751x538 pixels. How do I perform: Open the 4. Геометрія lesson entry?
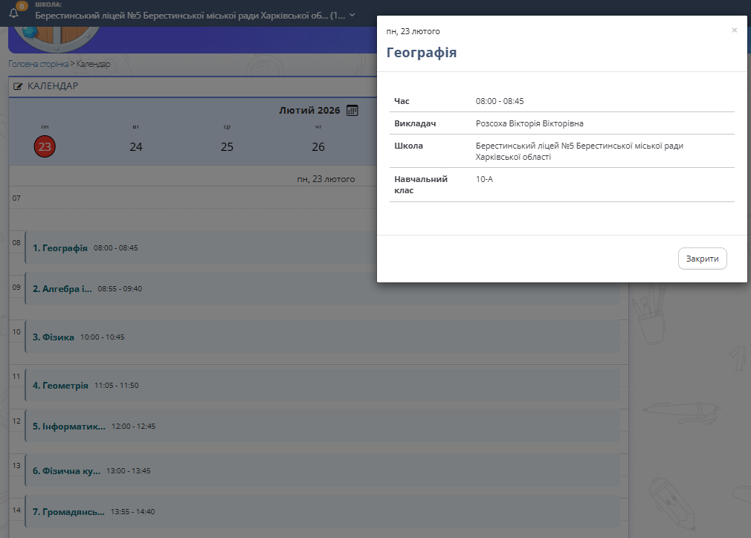pyautogui.click(x=60, y=386)
